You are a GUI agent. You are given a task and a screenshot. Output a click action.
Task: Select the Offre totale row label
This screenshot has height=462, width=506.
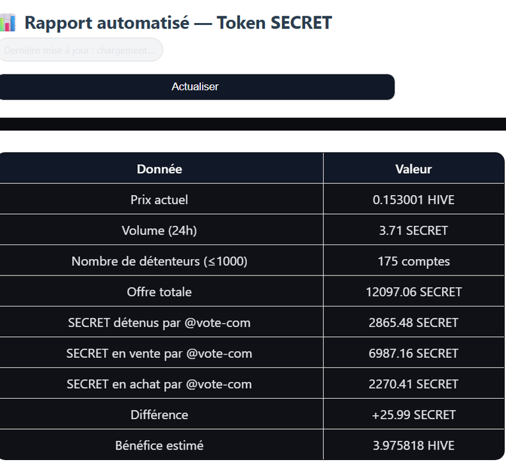159,292
